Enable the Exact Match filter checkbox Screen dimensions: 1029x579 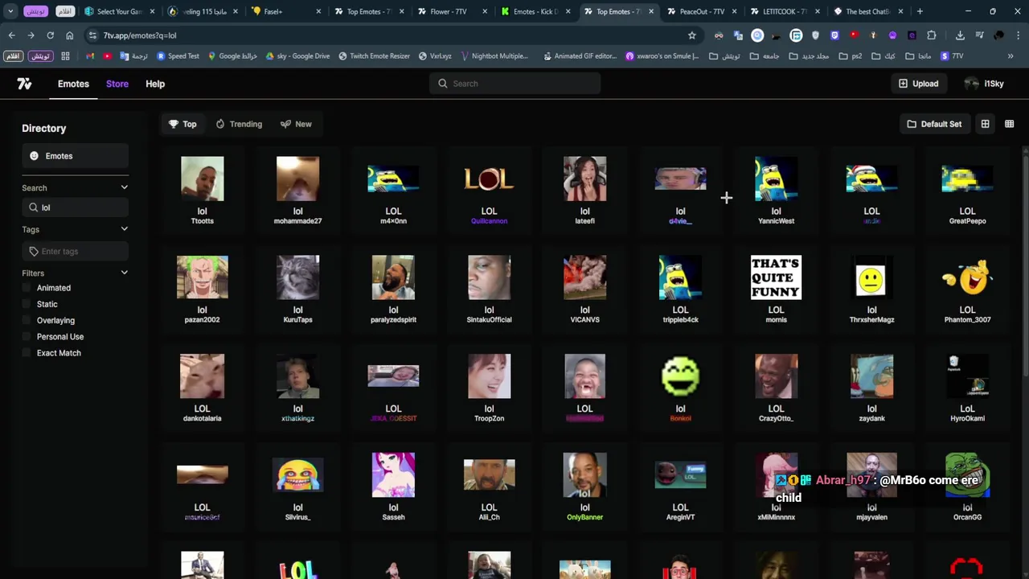pos(27,353)
